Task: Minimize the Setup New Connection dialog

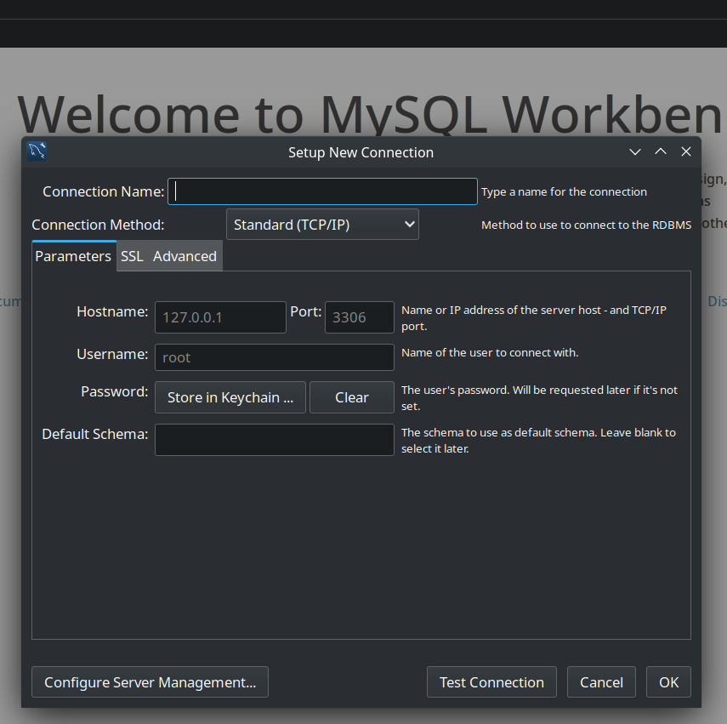Action: (x=634, y=152)
